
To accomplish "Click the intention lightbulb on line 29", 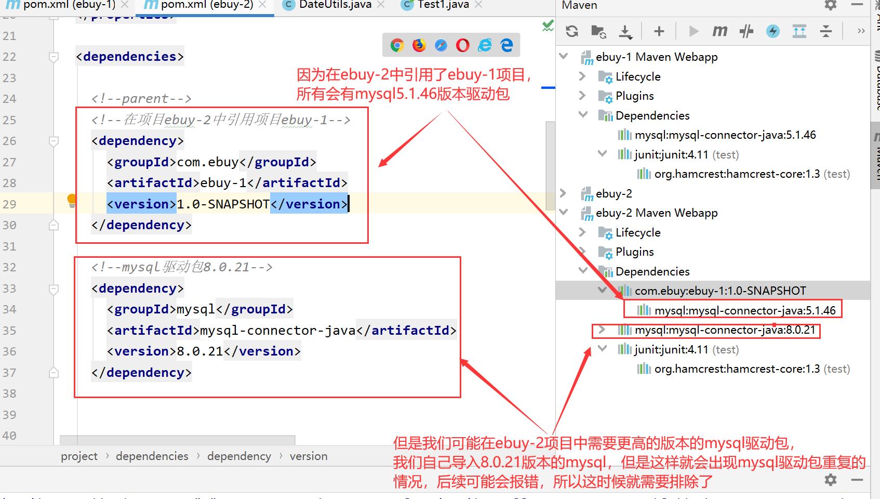I will [72, 200].
